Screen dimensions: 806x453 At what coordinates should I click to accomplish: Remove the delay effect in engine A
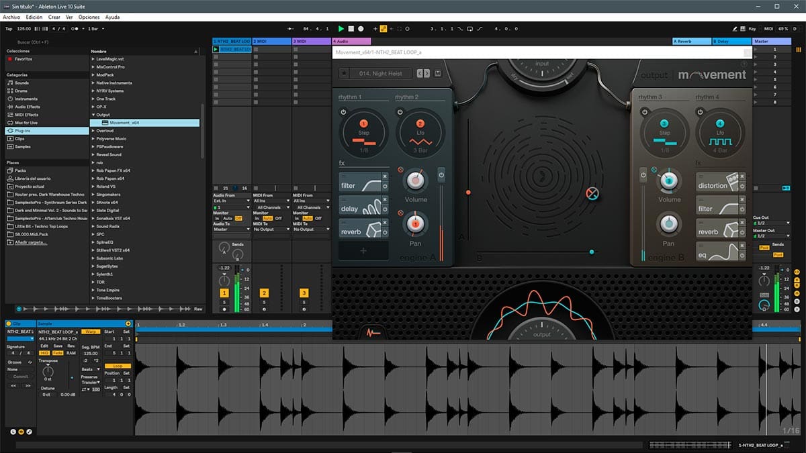tap(385, 201)
